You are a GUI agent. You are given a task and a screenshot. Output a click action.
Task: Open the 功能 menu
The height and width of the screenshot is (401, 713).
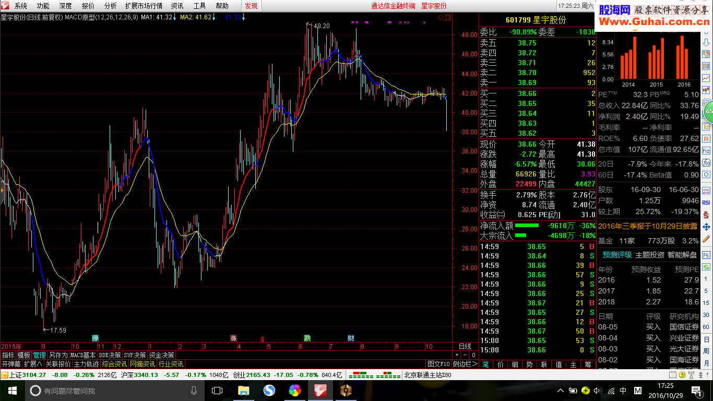[43, 6]
